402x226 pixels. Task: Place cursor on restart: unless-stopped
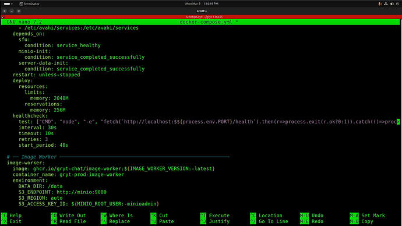point(47,75)
